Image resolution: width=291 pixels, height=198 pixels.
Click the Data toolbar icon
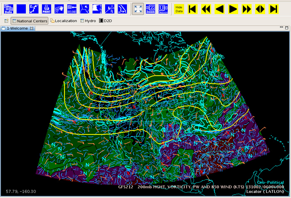8,8
